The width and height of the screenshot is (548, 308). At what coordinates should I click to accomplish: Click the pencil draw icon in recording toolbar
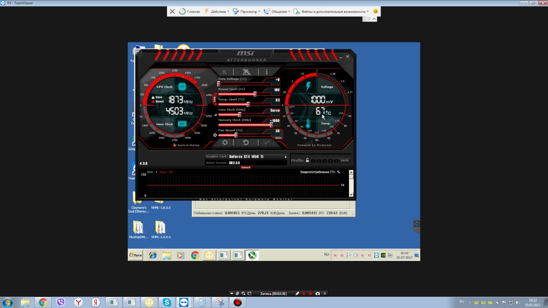point(297,293)
